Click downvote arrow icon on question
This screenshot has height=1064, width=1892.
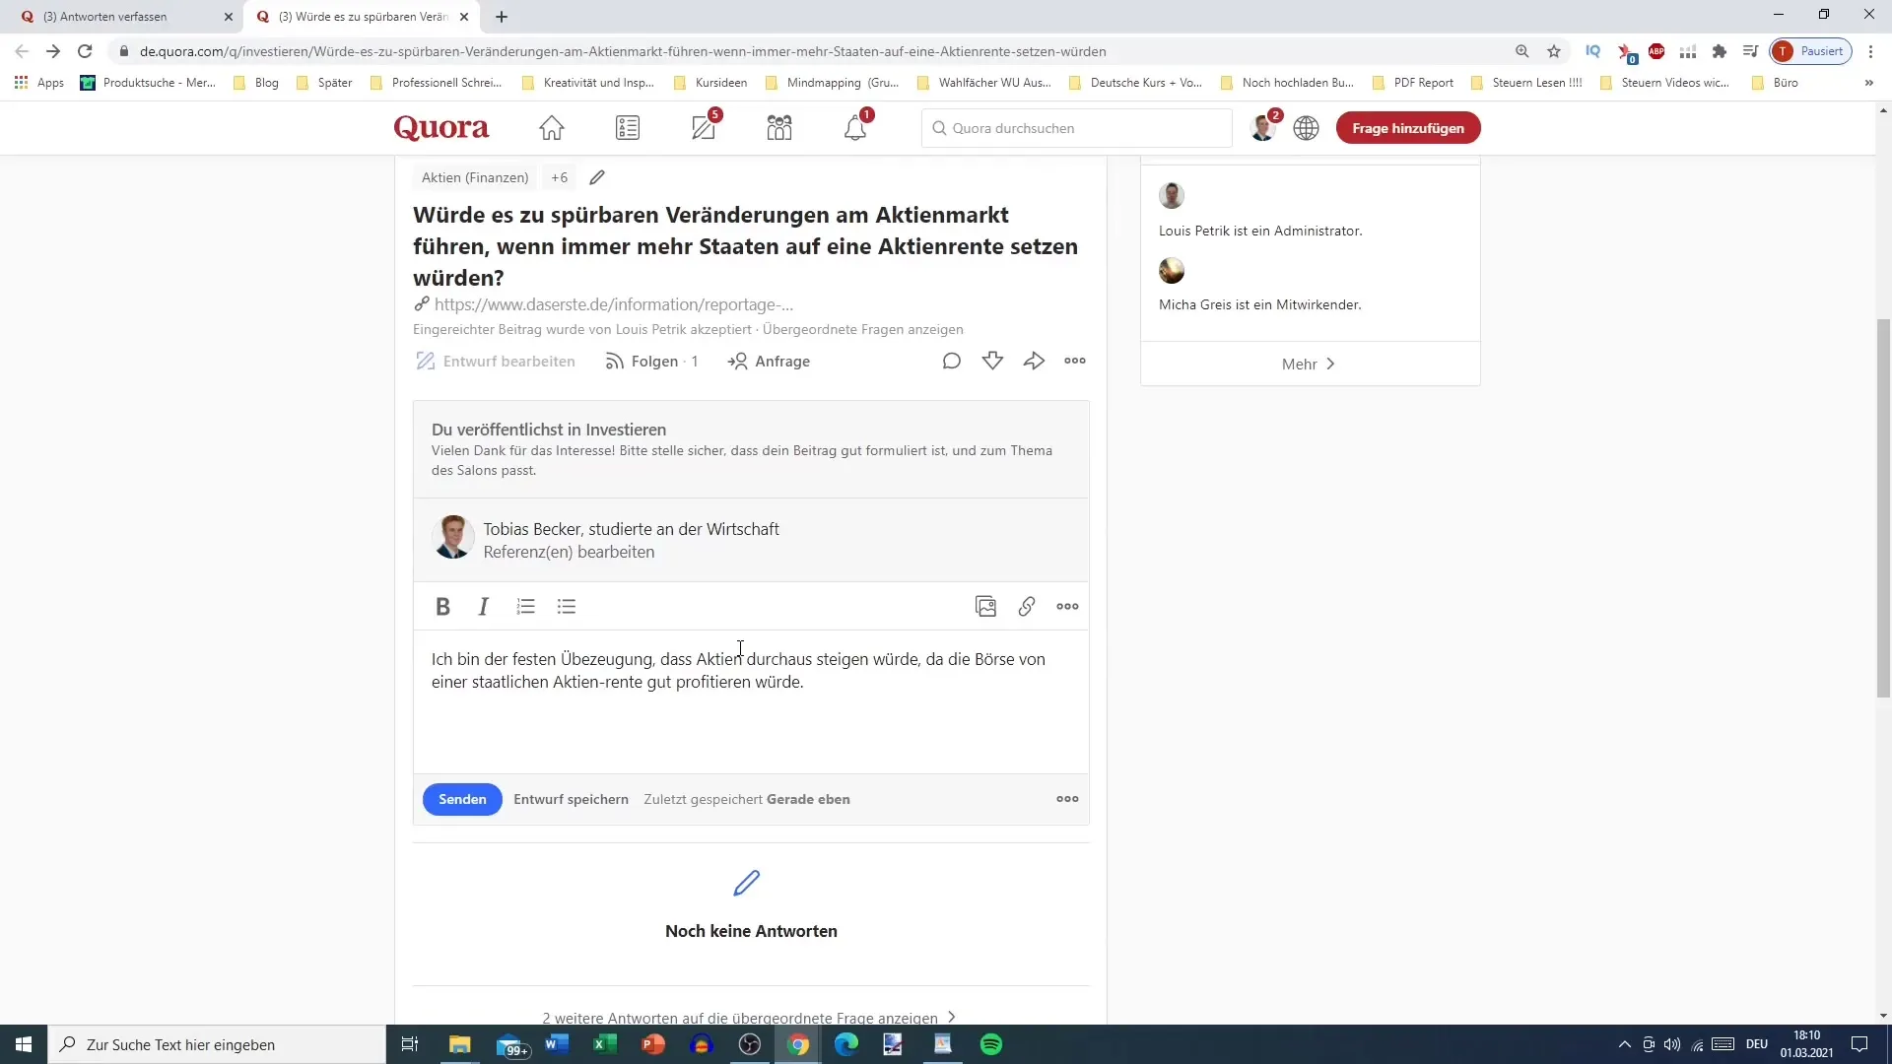tap(992, 360)
